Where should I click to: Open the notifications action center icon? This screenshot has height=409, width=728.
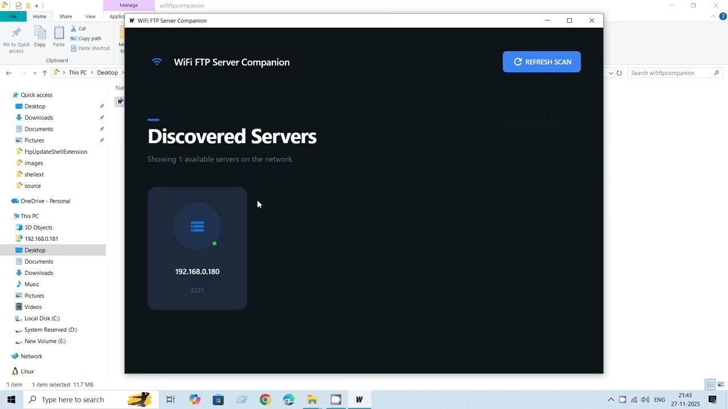(x=713, y=399)
